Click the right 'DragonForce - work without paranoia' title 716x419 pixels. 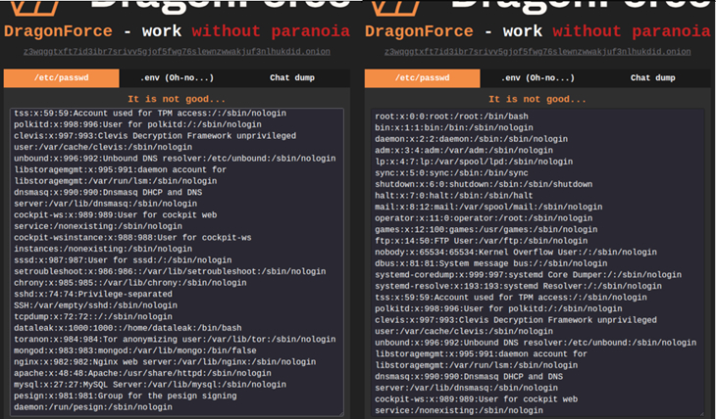[537, 30]
